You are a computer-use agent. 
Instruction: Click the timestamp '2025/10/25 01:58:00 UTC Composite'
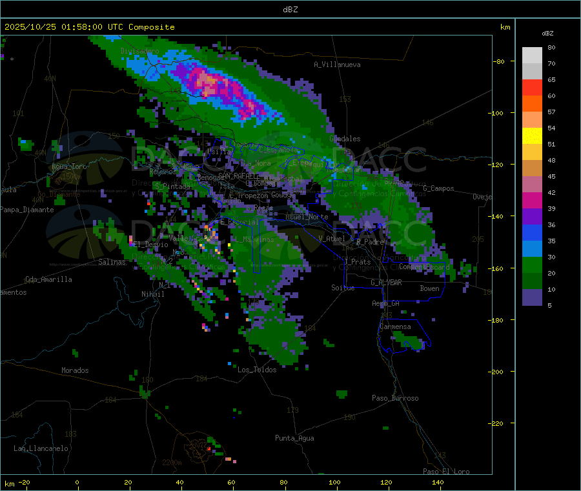[x=89, y=27]
